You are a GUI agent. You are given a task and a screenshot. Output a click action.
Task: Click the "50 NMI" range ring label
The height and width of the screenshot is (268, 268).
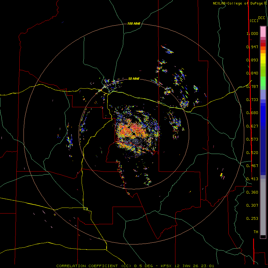(134, 79)
